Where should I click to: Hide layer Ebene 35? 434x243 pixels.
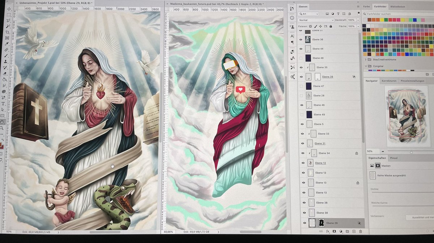tap(301, 67)
